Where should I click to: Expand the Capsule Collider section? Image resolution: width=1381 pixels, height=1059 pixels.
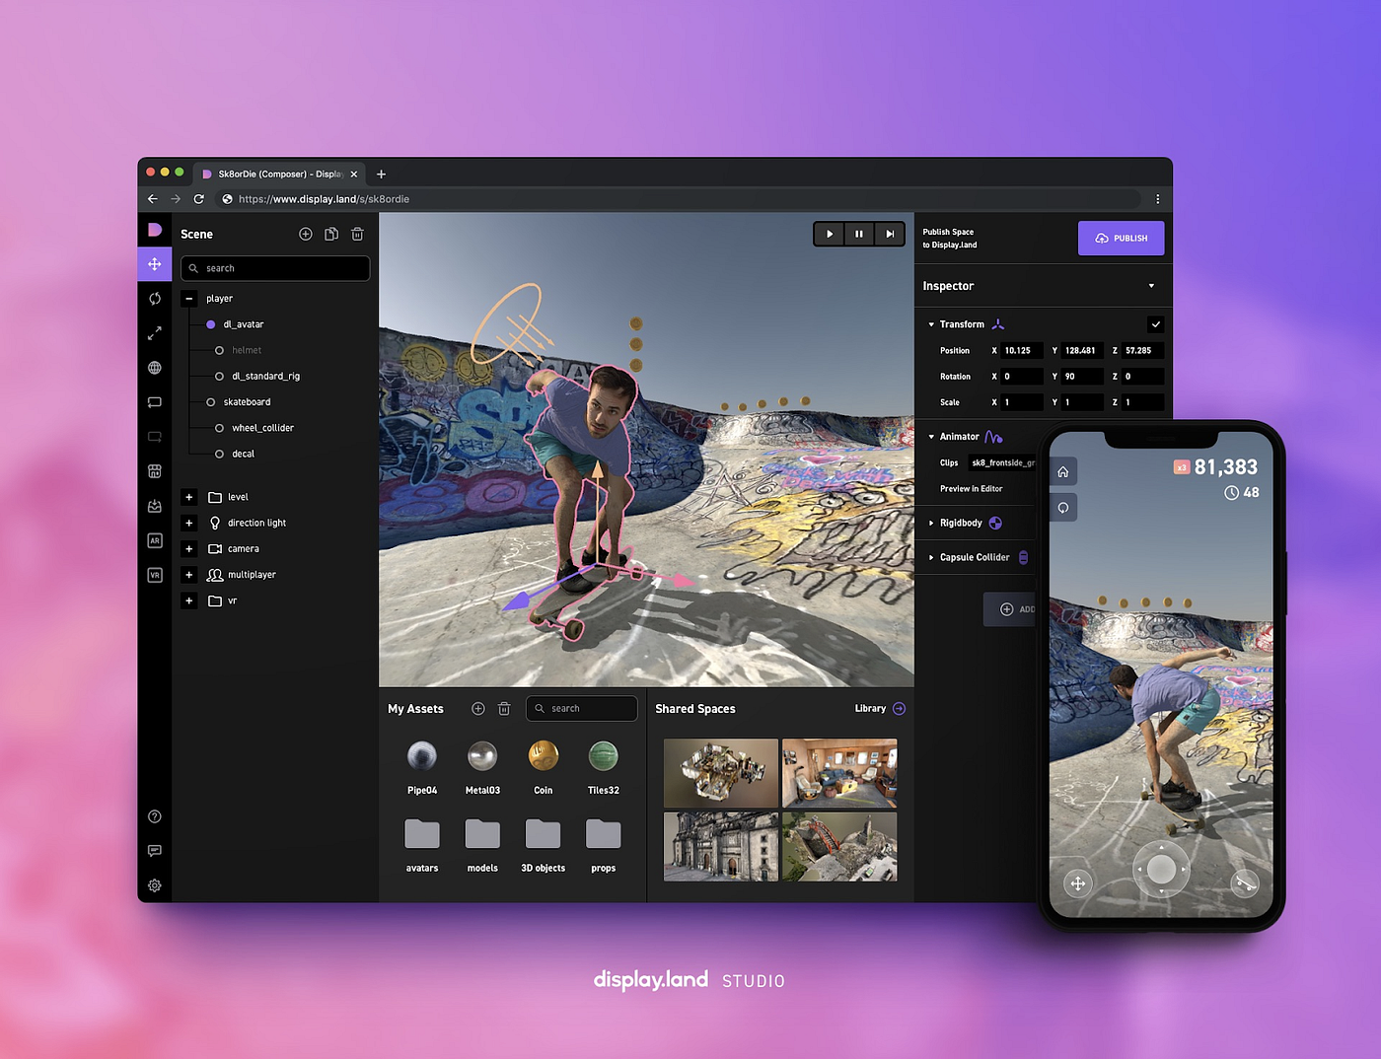931,558
